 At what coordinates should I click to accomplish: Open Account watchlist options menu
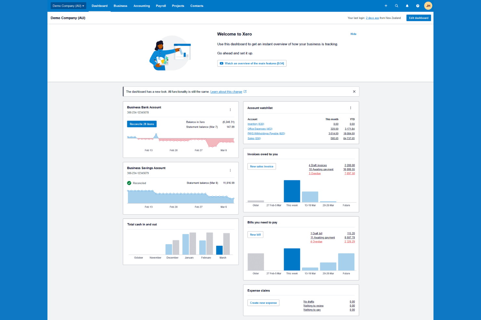(x=350, y=108)
